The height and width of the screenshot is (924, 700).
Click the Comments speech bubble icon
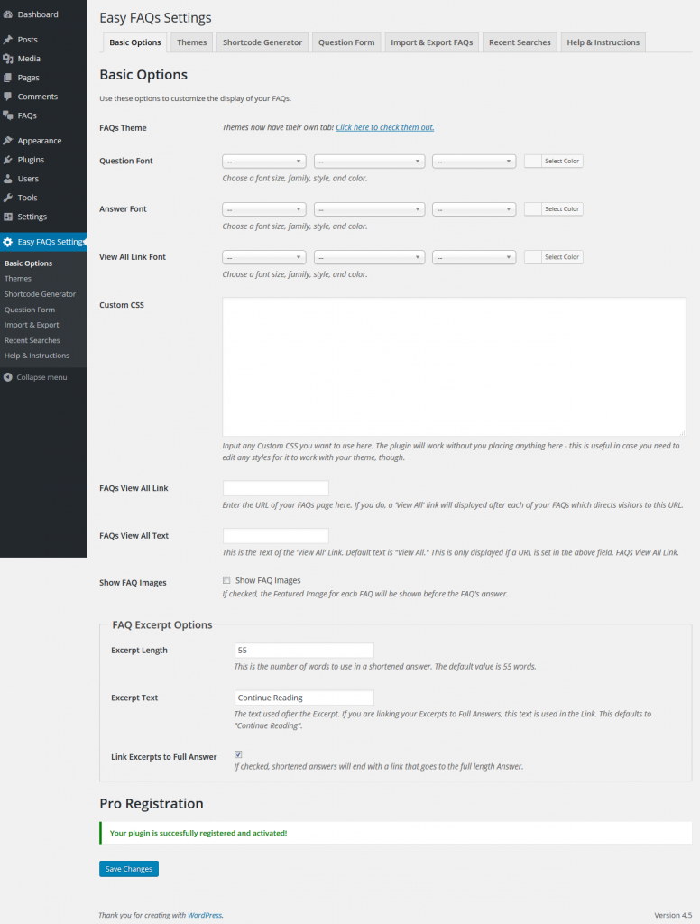click(x=8, y=97)
